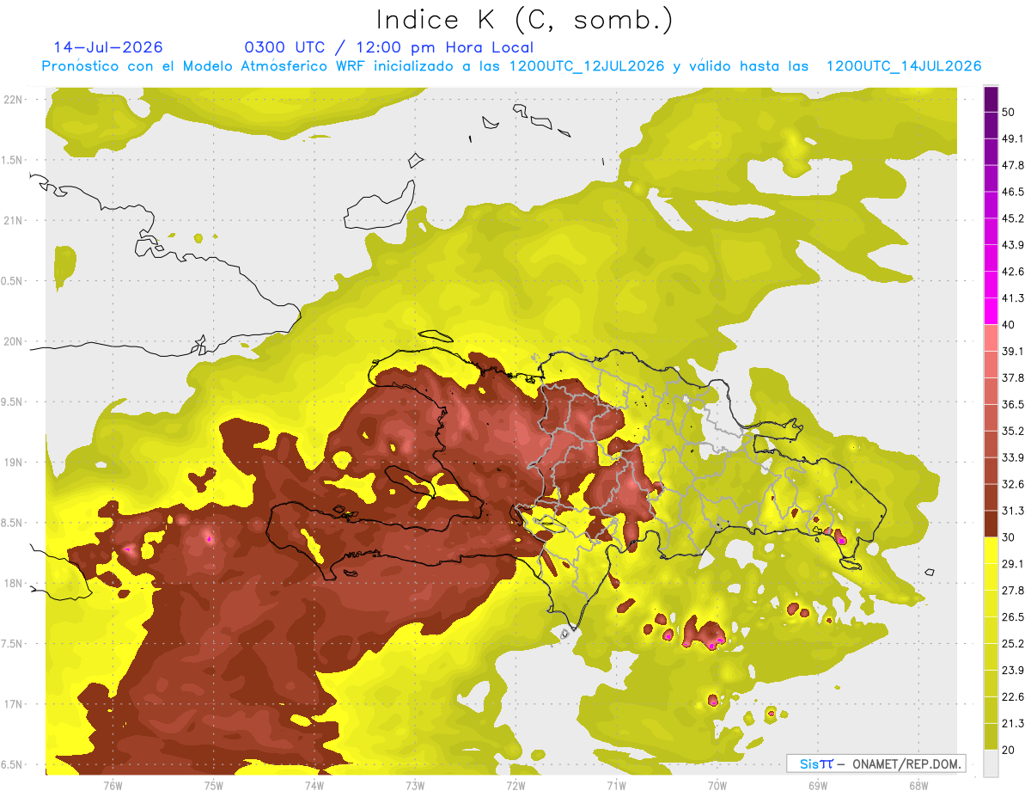
Task: Select the legend value "30"
Action: (1009, 537)
